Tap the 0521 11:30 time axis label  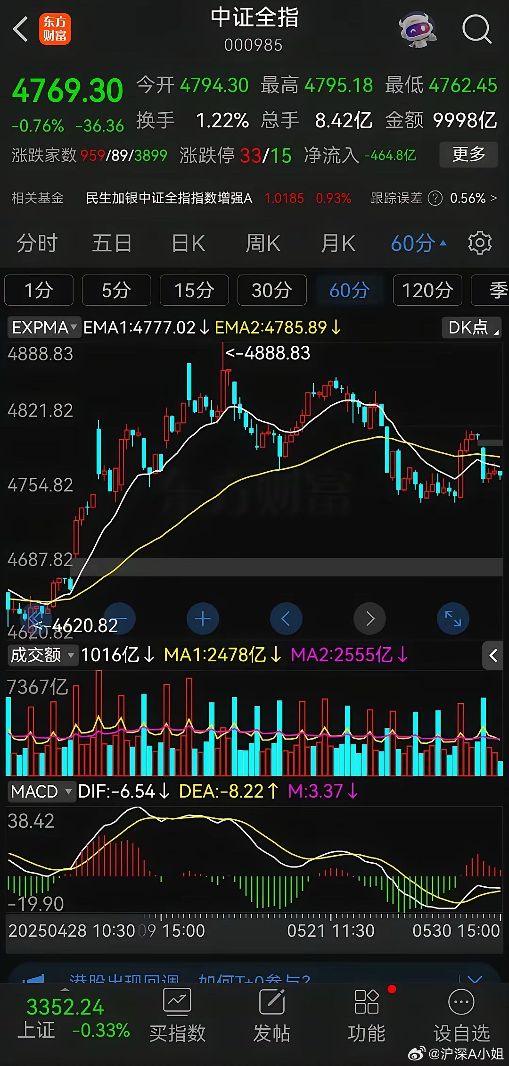pos(331,931)
